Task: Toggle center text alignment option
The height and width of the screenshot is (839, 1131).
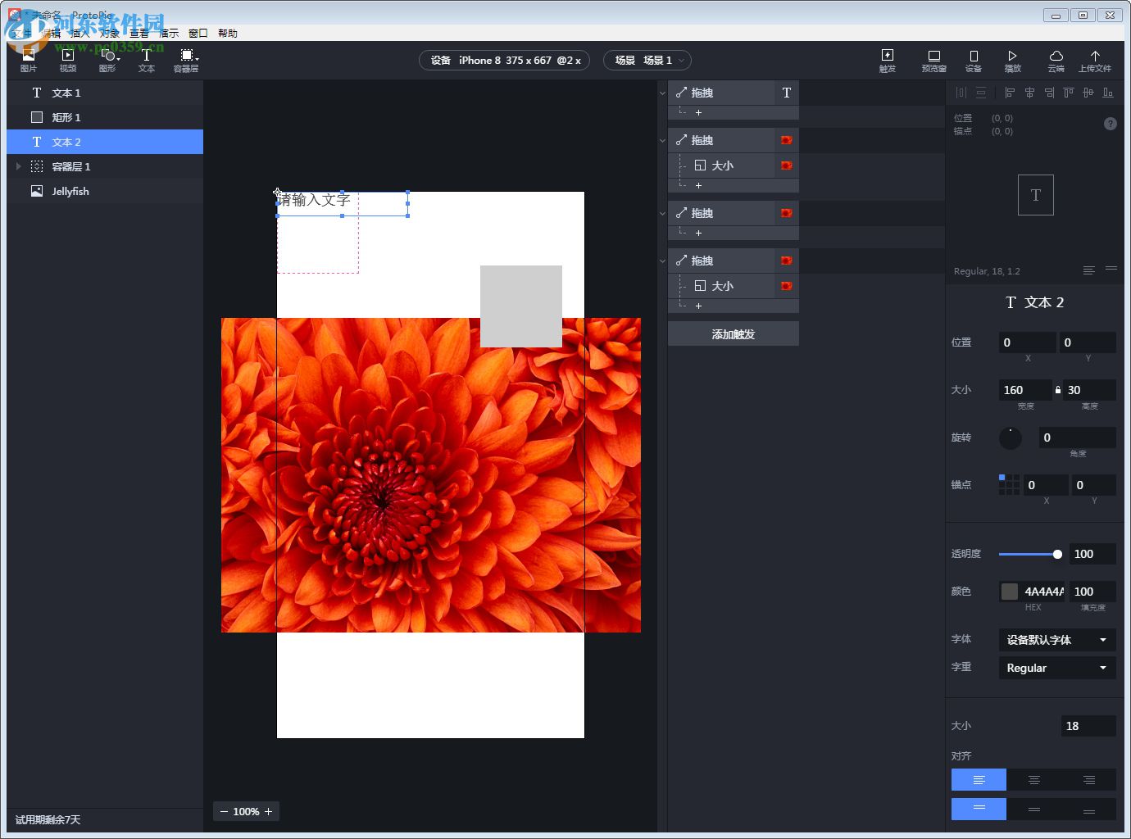Action: click(1033, 779)
